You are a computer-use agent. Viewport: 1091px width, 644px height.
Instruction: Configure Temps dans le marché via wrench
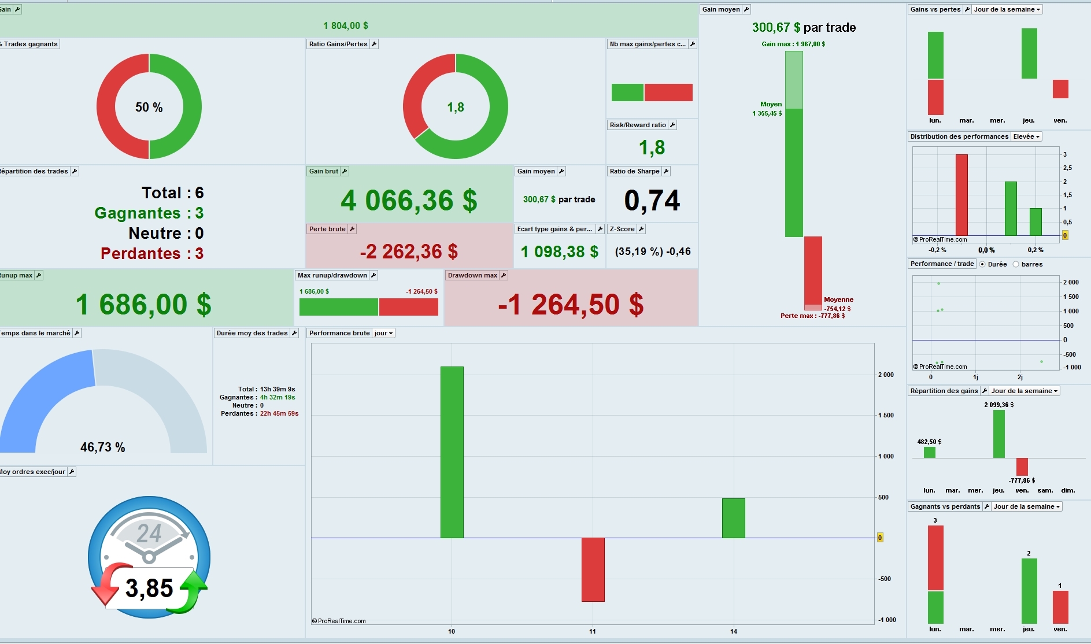77,333
